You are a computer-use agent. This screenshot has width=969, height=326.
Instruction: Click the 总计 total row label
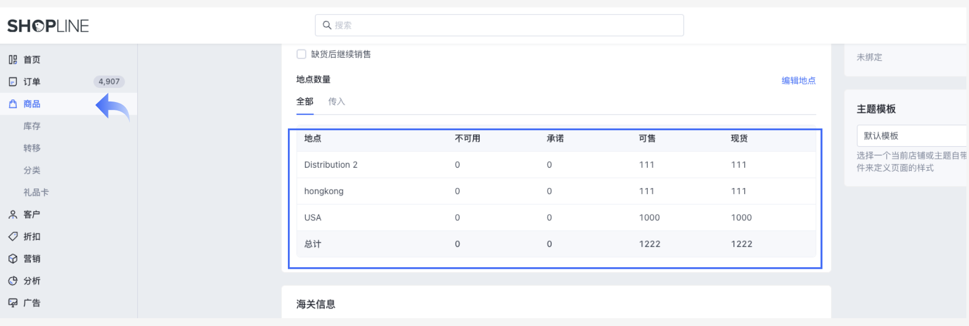[312, 244]
